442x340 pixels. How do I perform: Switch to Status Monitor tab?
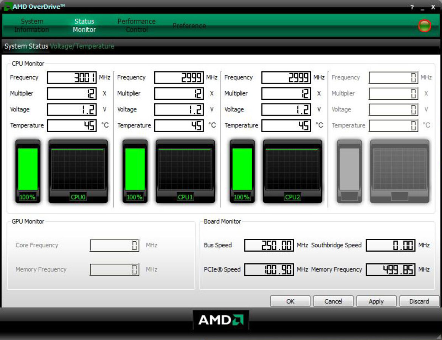pos(84,25)
